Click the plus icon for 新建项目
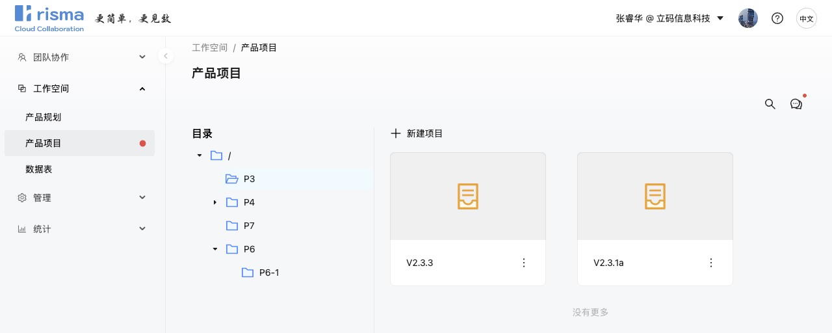Image resolution: width=832 pixels, height=333 pixels. click(396, 133)
